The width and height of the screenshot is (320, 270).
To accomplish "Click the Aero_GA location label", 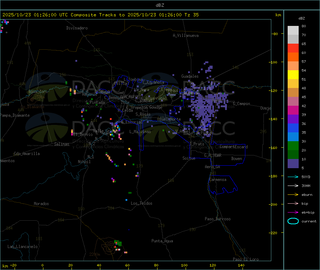I will (x=213, y=167).
